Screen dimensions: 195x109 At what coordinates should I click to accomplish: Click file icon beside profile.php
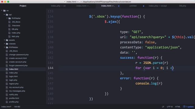pos(7,102)
